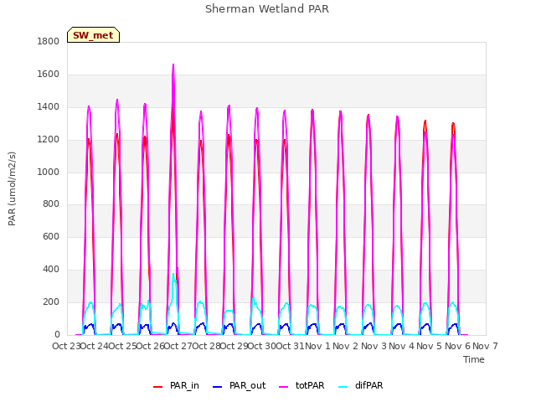Click the Nov 3 x-axis date label
The width and height of the screenshot is (536, 402).
(374, 346)
